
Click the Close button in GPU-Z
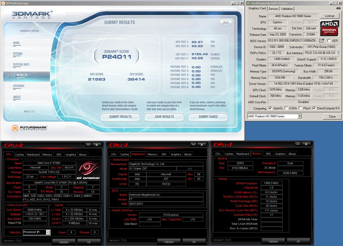coord(332,117)
